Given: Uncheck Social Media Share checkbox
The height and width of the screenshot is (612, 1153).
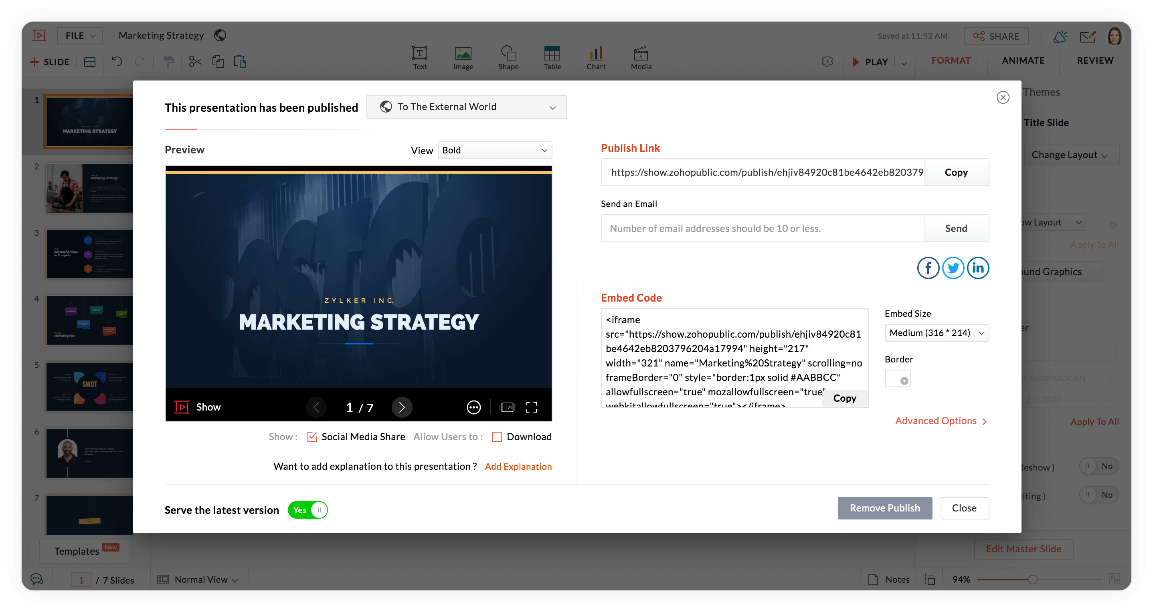Looking at the screenshot, I should 312,437.
